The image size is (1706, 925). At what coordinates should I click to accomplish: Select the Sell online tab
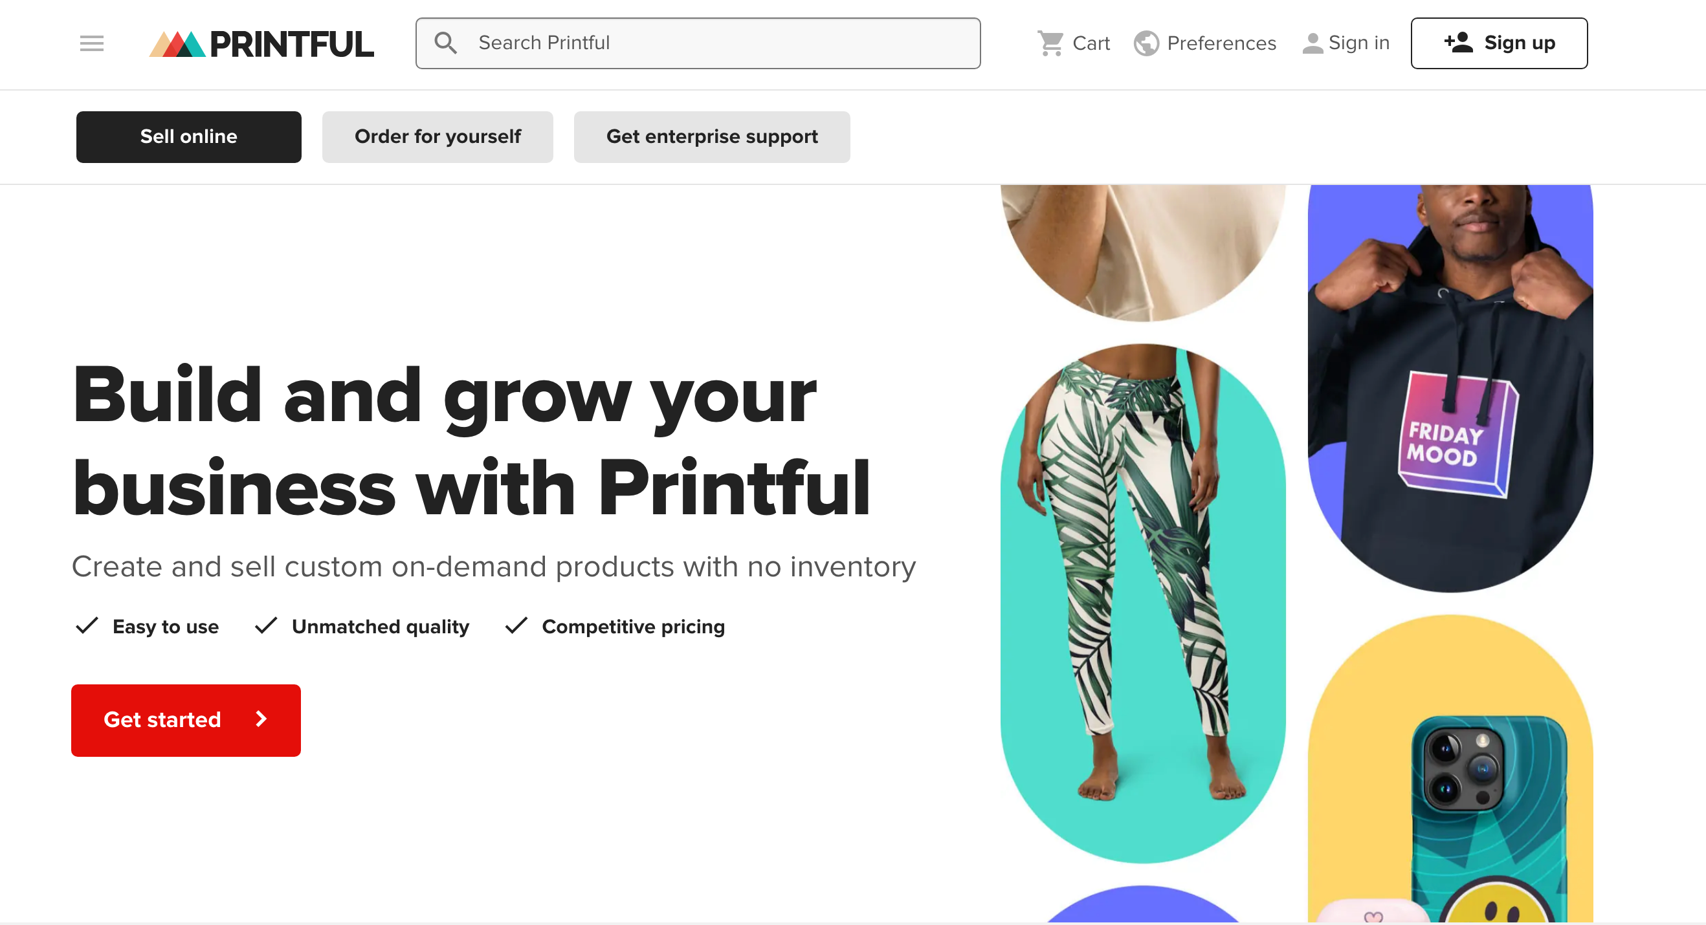pyautogui.click(x=189, y=136)
